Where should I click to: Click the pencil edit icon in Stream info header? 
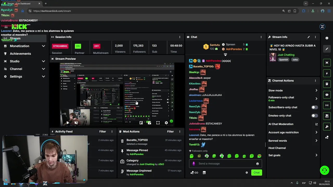[x=309, y=37]
